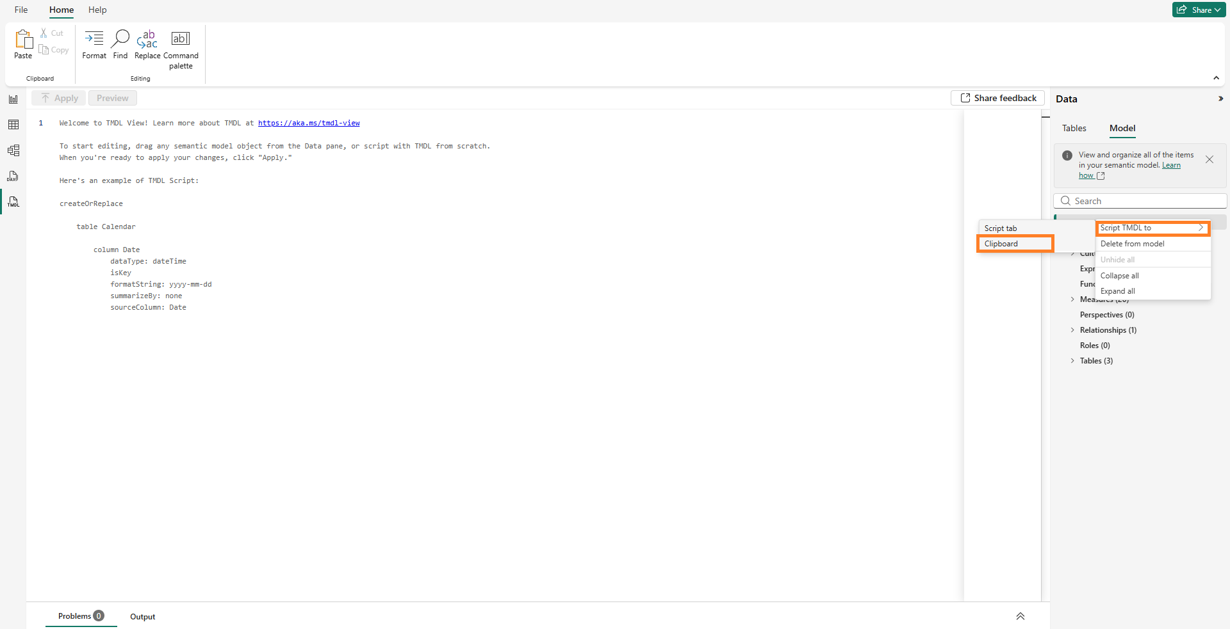Select the Roles (0) tree item

pos(1095,346)
